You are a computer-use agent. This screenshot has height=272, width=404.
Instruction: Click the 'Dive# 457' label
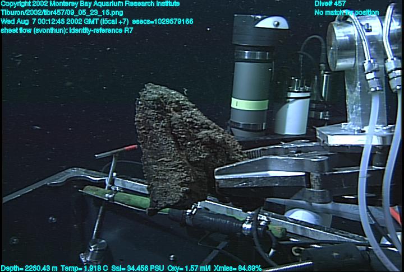point(330,4)
